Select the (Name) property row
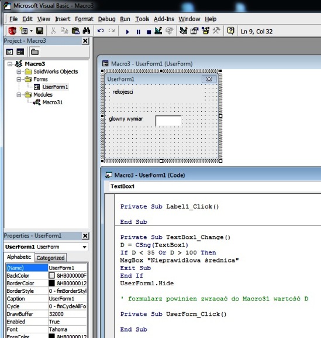The width and height of the screenshot is (321, 338). click(x=47, y=268)
